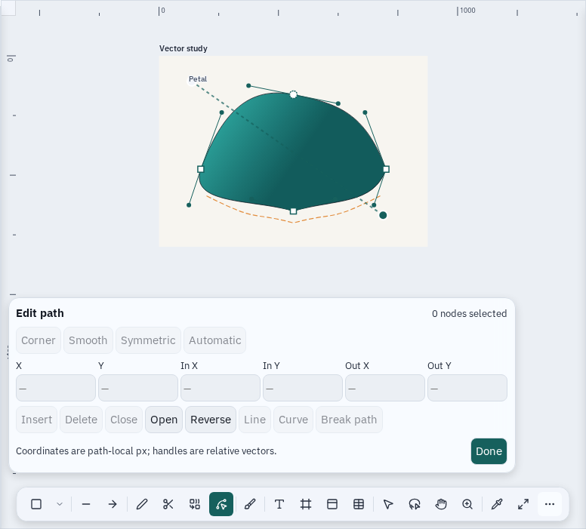This screenshot has height=529, width=586.
Task: Select the Lasso selection tool
Action: pyautogui.click(x=415, y=504)
